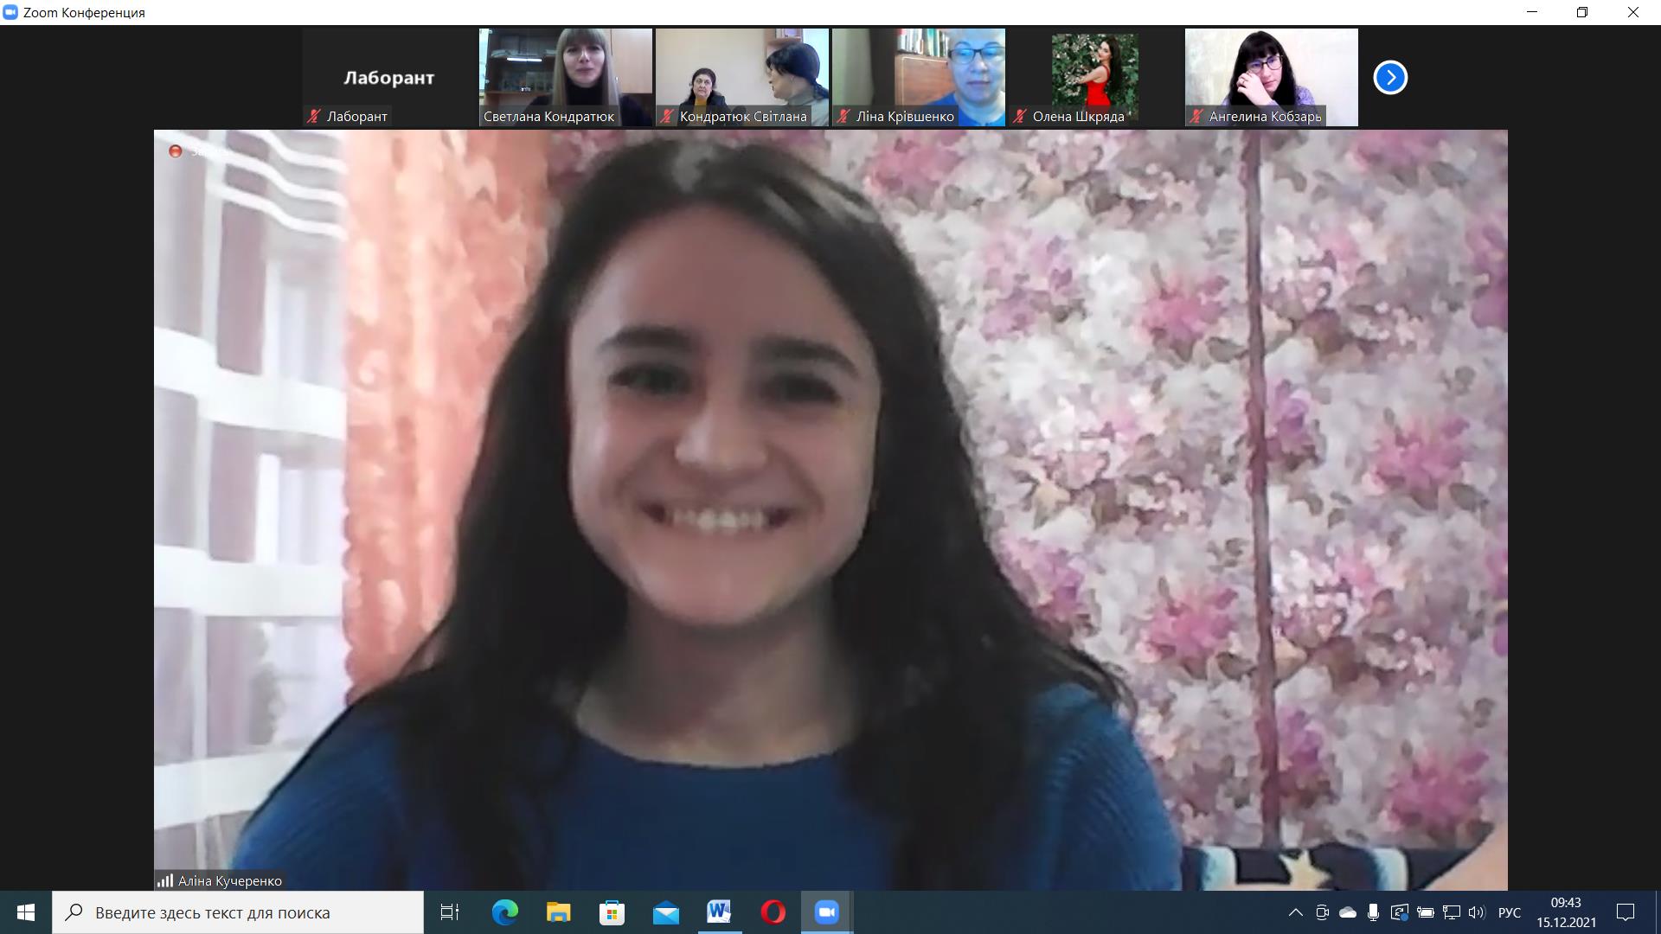The image size is (1661, 934).
Task: Open the OneDrive cloud tray icon
Action: coord(1348,912)
